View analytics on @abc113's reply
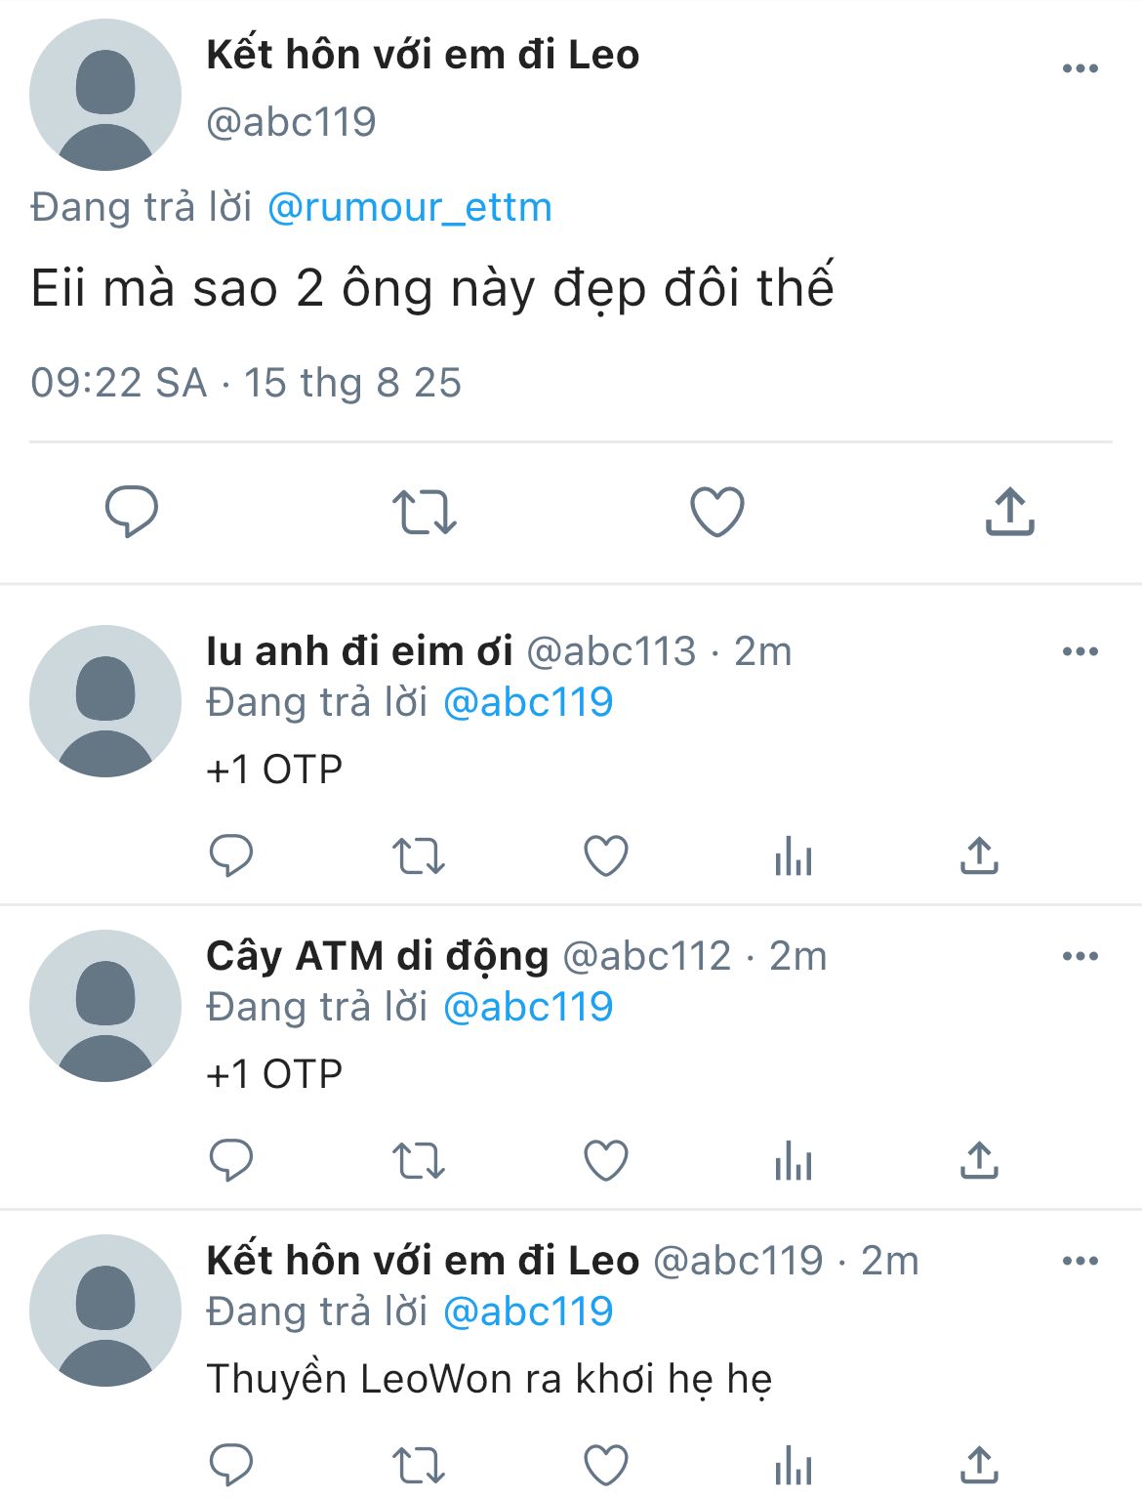 point(793,856)
